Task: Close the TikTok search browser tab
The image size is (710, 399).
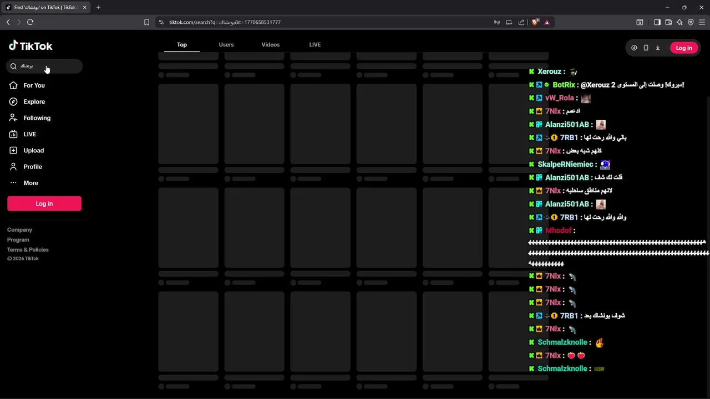Action: (85, 7)
